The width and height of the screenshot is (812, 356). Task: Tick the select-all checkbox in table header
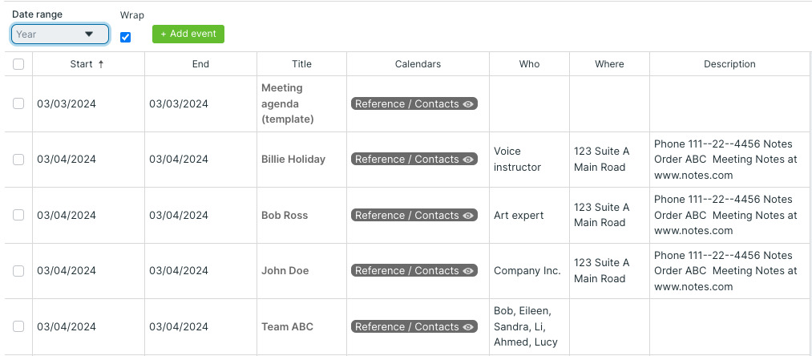point(18,64)
